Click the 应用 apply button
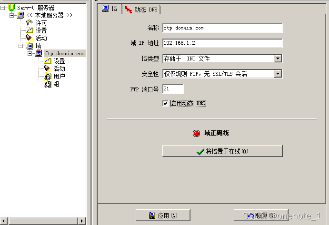The height and width of the screenshot is (225, 329). click(163, 215)
